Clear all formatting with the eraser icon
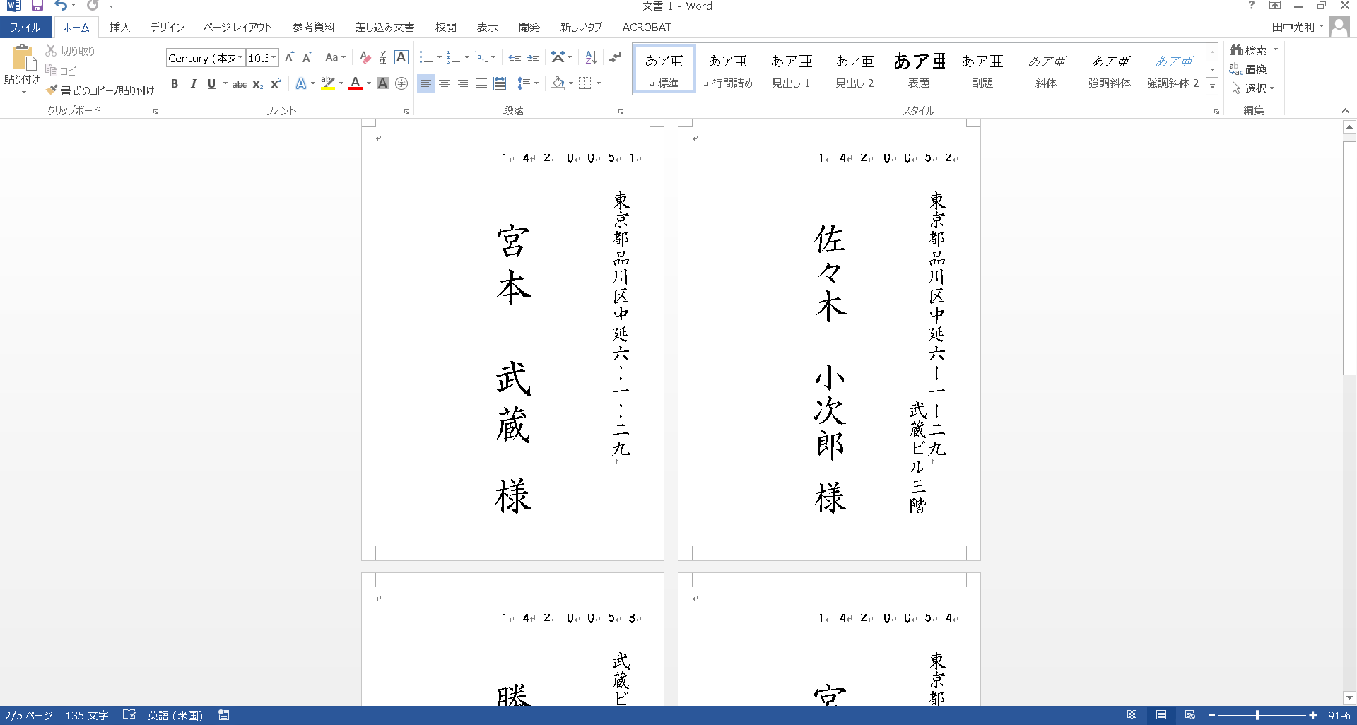 (365, 57)
